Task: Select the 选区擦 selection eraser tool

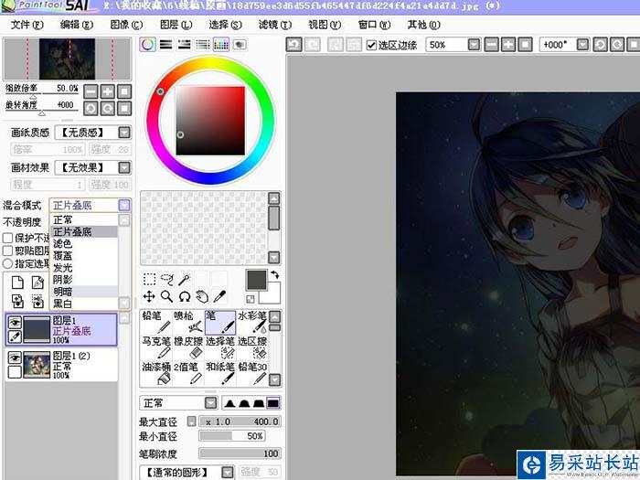Action: point(251,347)
